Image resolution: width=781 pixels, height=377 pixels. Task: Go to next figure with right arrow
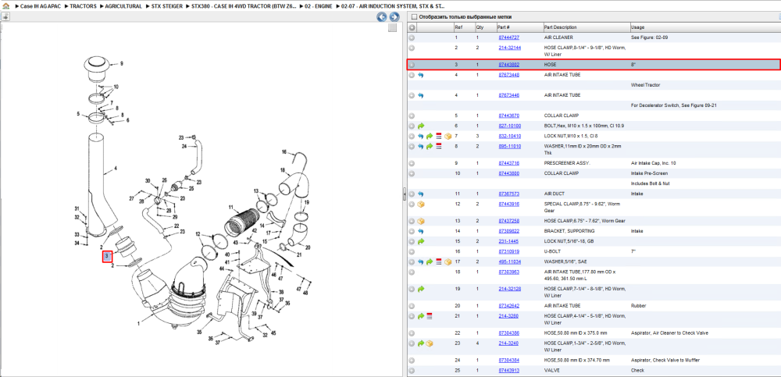[x=394, y=17]
